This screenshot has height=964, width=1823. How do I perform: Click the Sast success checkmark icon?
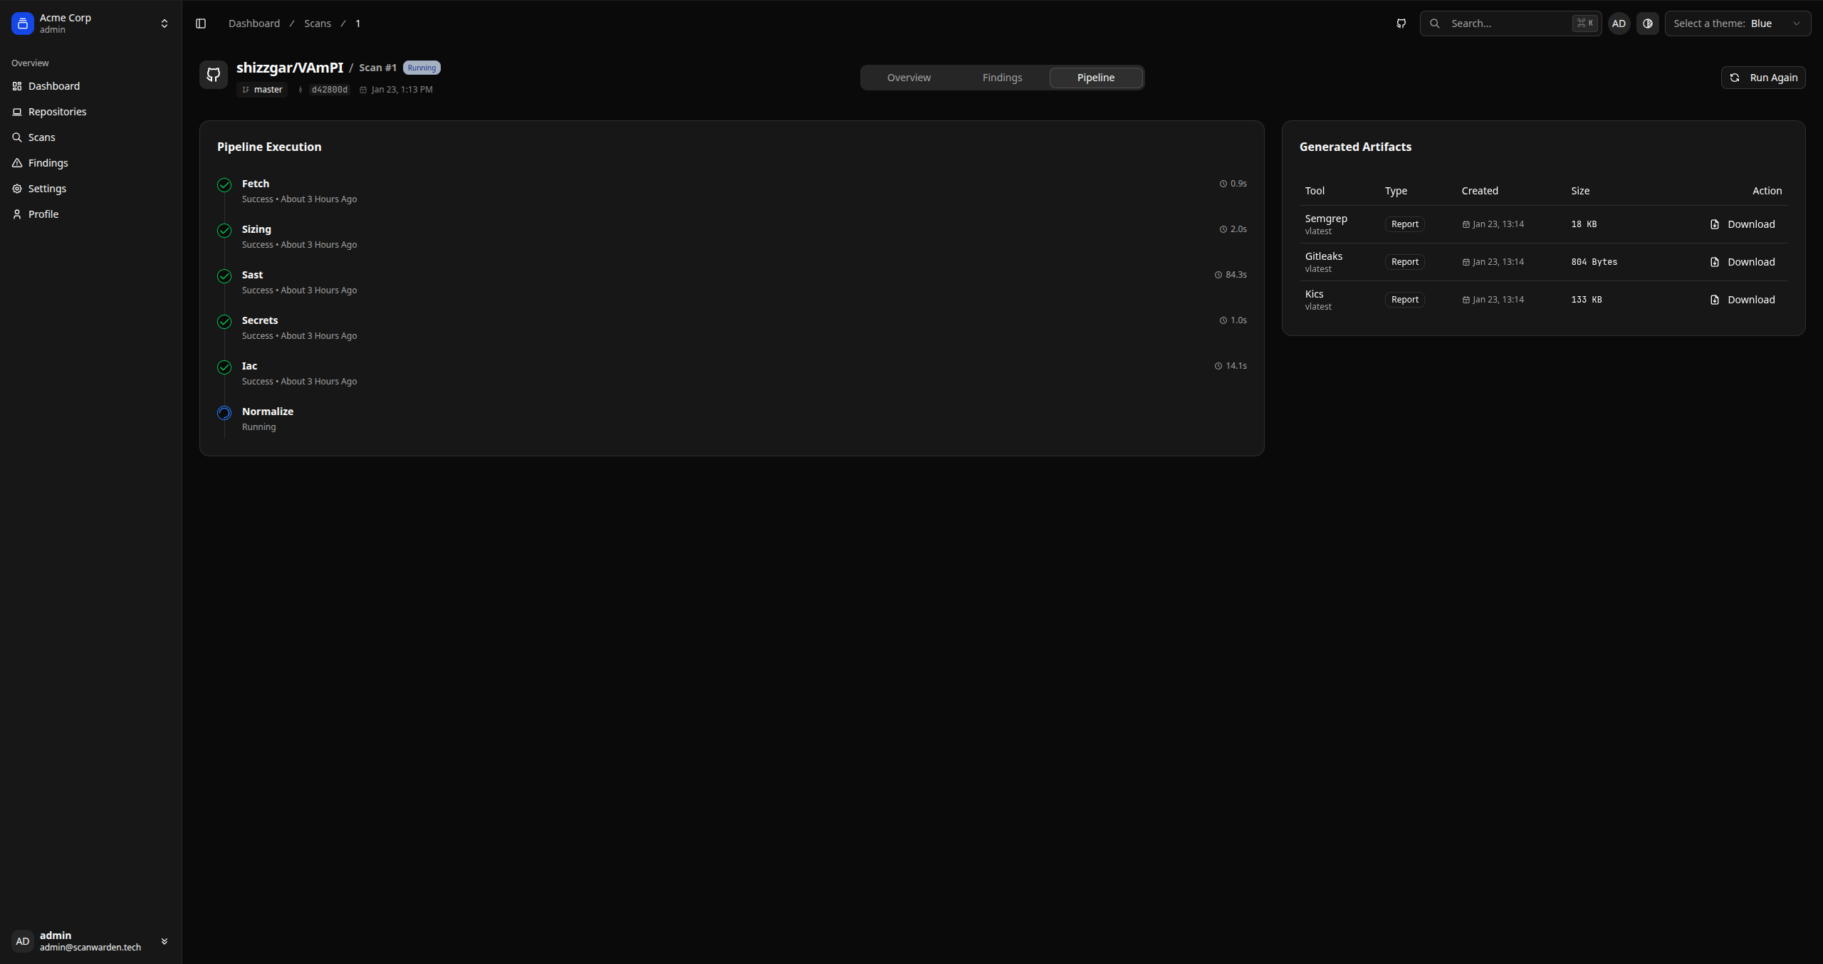pyautogui.click(x=224, y=276)
